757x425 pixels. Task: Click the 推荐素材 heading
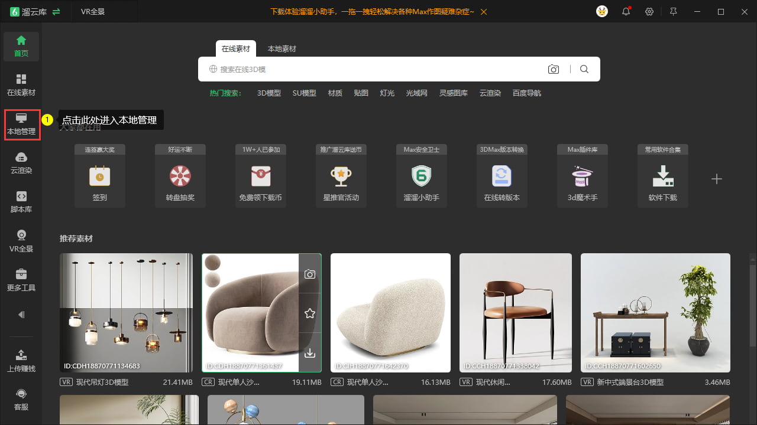(76, 238)
